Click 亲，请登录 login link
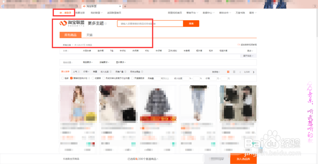The height and width of the screenshot is (164, 318). tap(65, 13)
